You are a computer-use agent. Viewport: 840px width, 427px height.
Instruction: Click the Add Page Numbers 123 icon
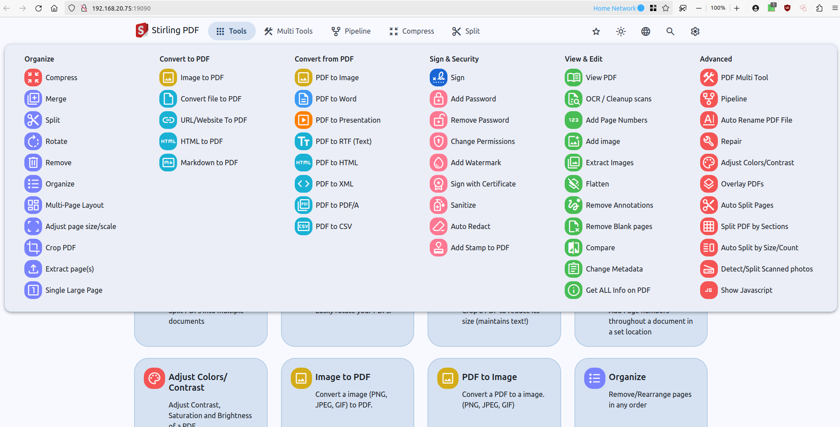(x=574, y=120)
